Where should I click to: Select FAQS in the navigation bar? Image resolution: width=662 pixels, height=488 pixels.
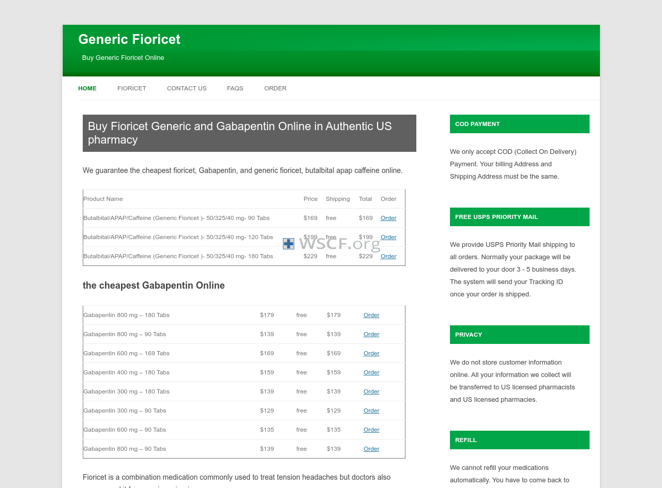(x=235, y=88)
